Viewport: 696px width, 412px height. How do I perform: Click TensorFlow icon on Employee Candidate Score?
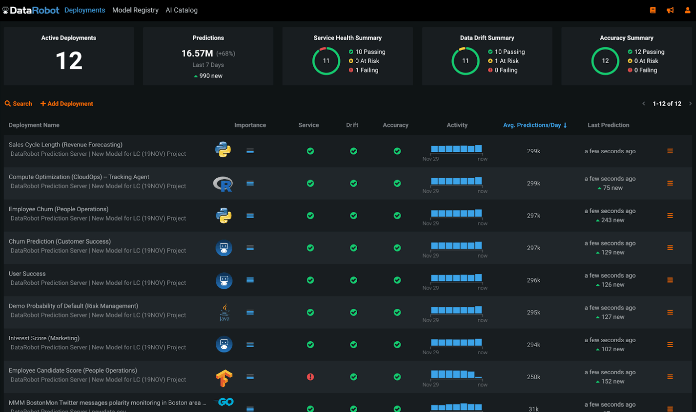click(x=224, y=378)
